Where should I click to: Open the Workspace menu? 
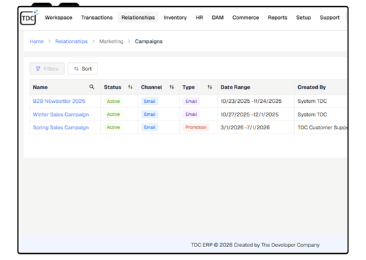pyautogui.click(x=58, y=18)
